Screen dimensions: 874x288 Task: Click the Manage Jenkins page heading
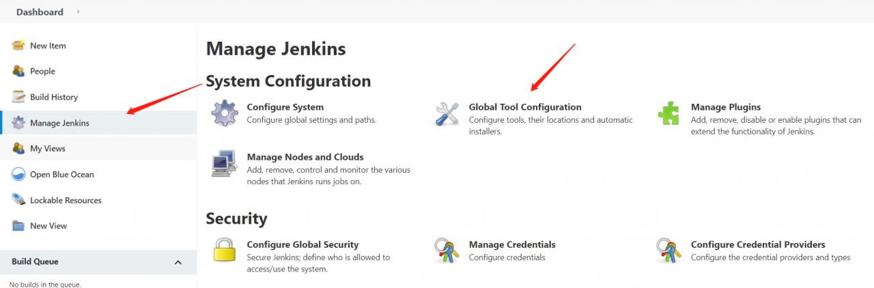pyautogui.click(x=276, y=49)
